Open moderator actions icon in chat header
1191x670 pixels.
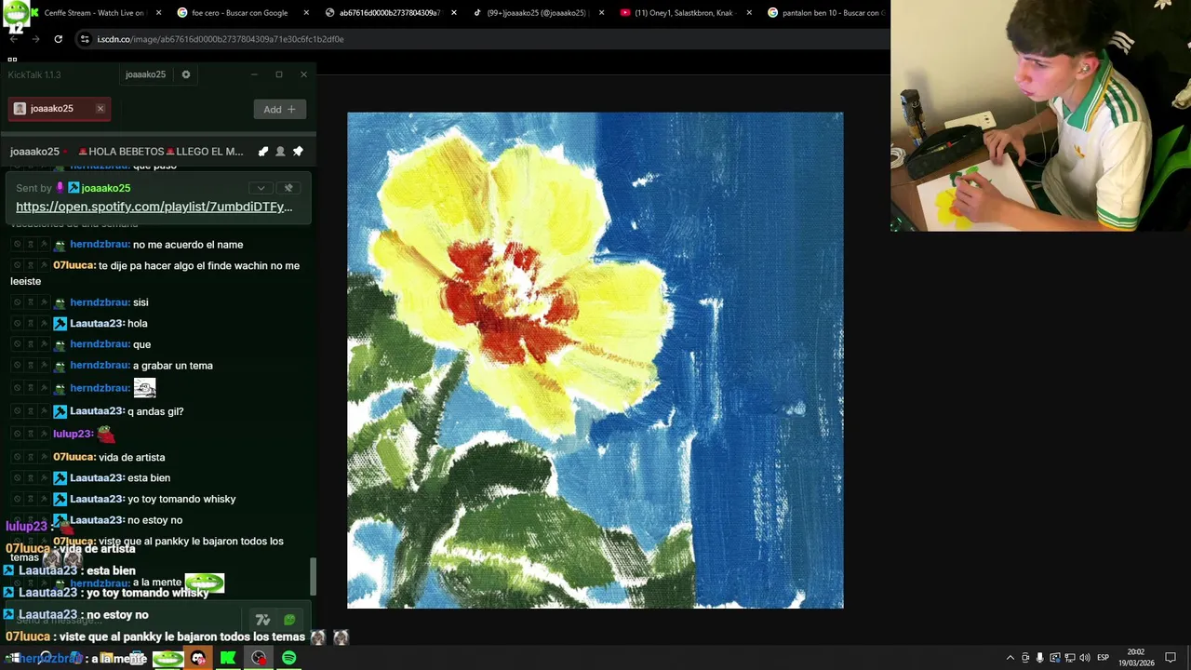263,152
